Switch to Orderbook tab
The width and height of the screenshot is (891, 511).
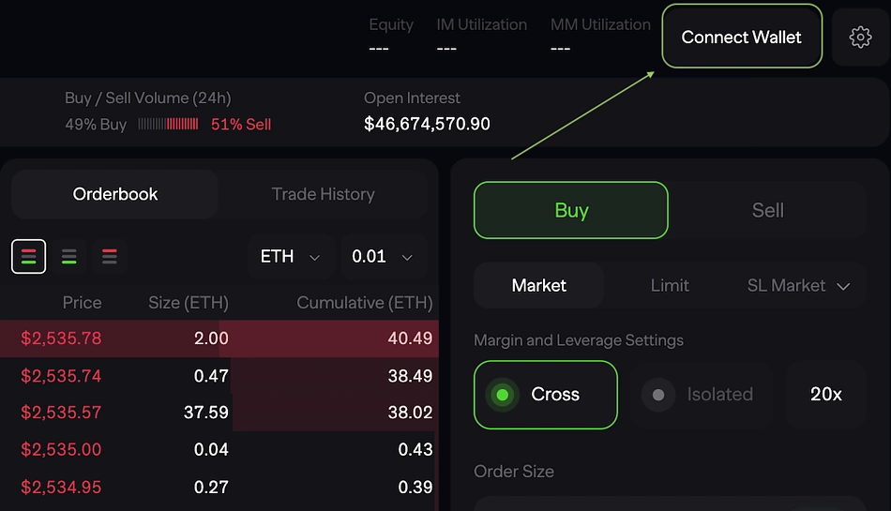[114, 194]
